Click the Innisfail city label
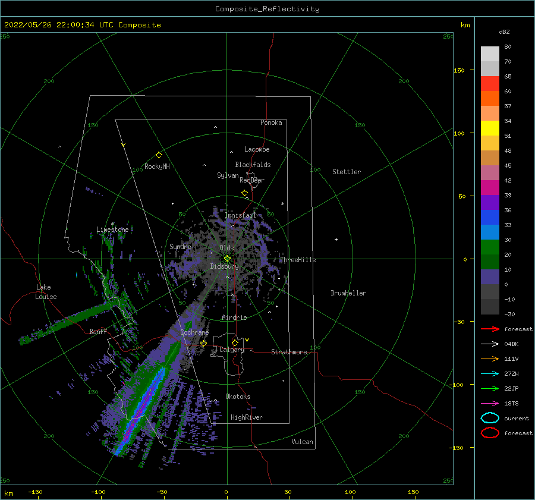 [x=240, y=215]
